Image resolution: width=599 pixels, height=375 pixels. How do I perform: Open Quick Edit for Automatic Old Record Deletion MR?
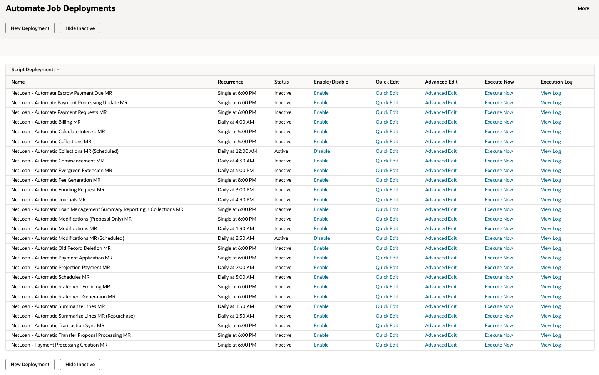387,248
